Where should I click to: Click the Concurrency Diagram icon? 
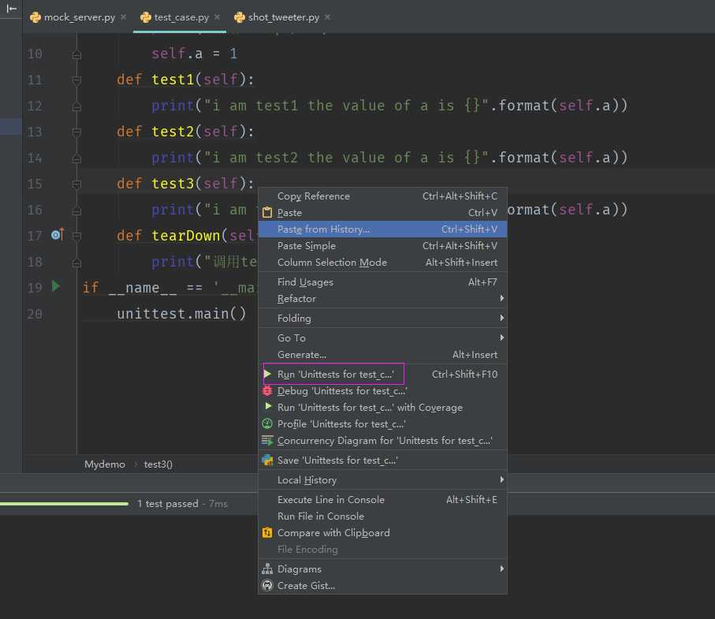(267, 441)
